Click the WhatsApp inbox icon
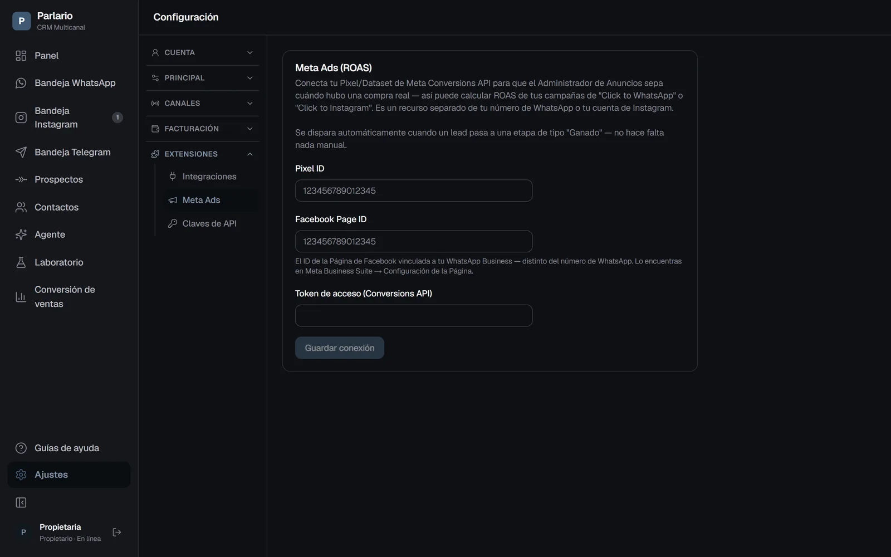The height and width of the screenshot is (557, 891). pos(21,83)
